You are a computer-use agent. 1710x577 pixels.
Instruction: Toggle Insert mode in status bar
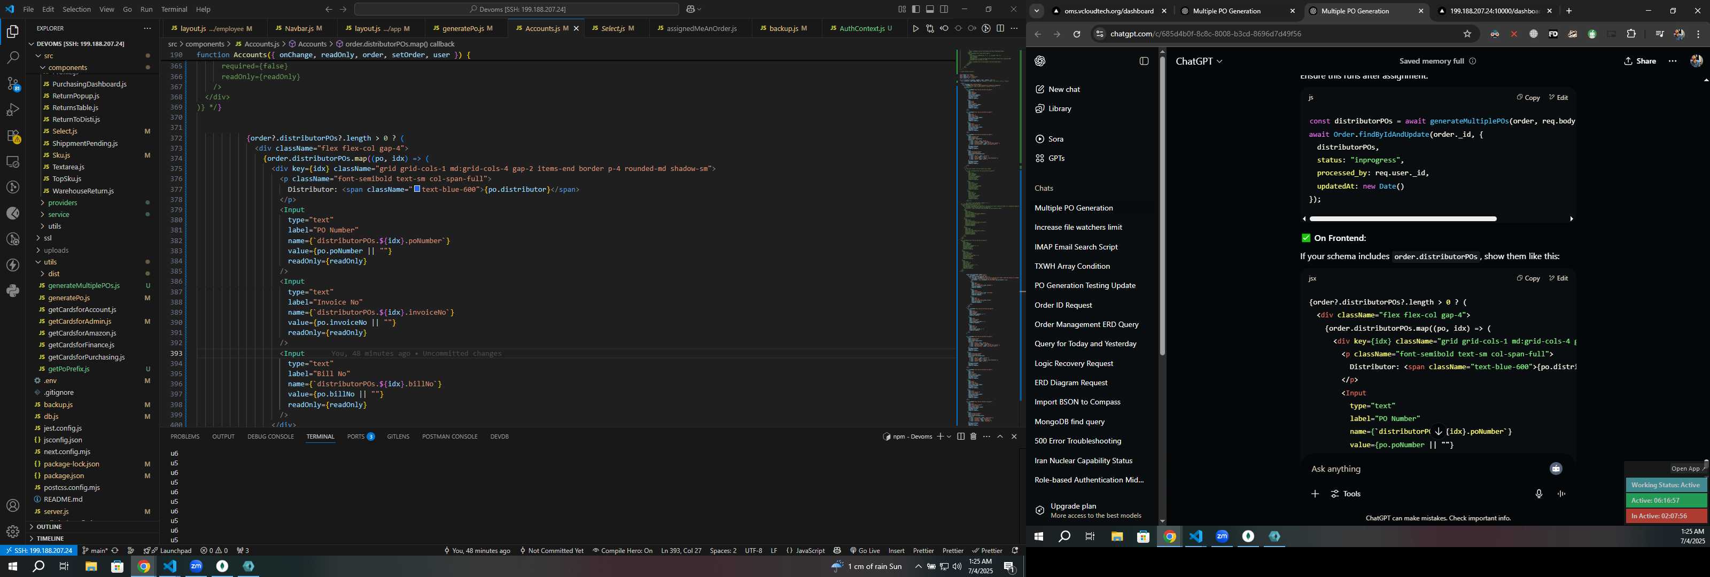pos(896,550)
